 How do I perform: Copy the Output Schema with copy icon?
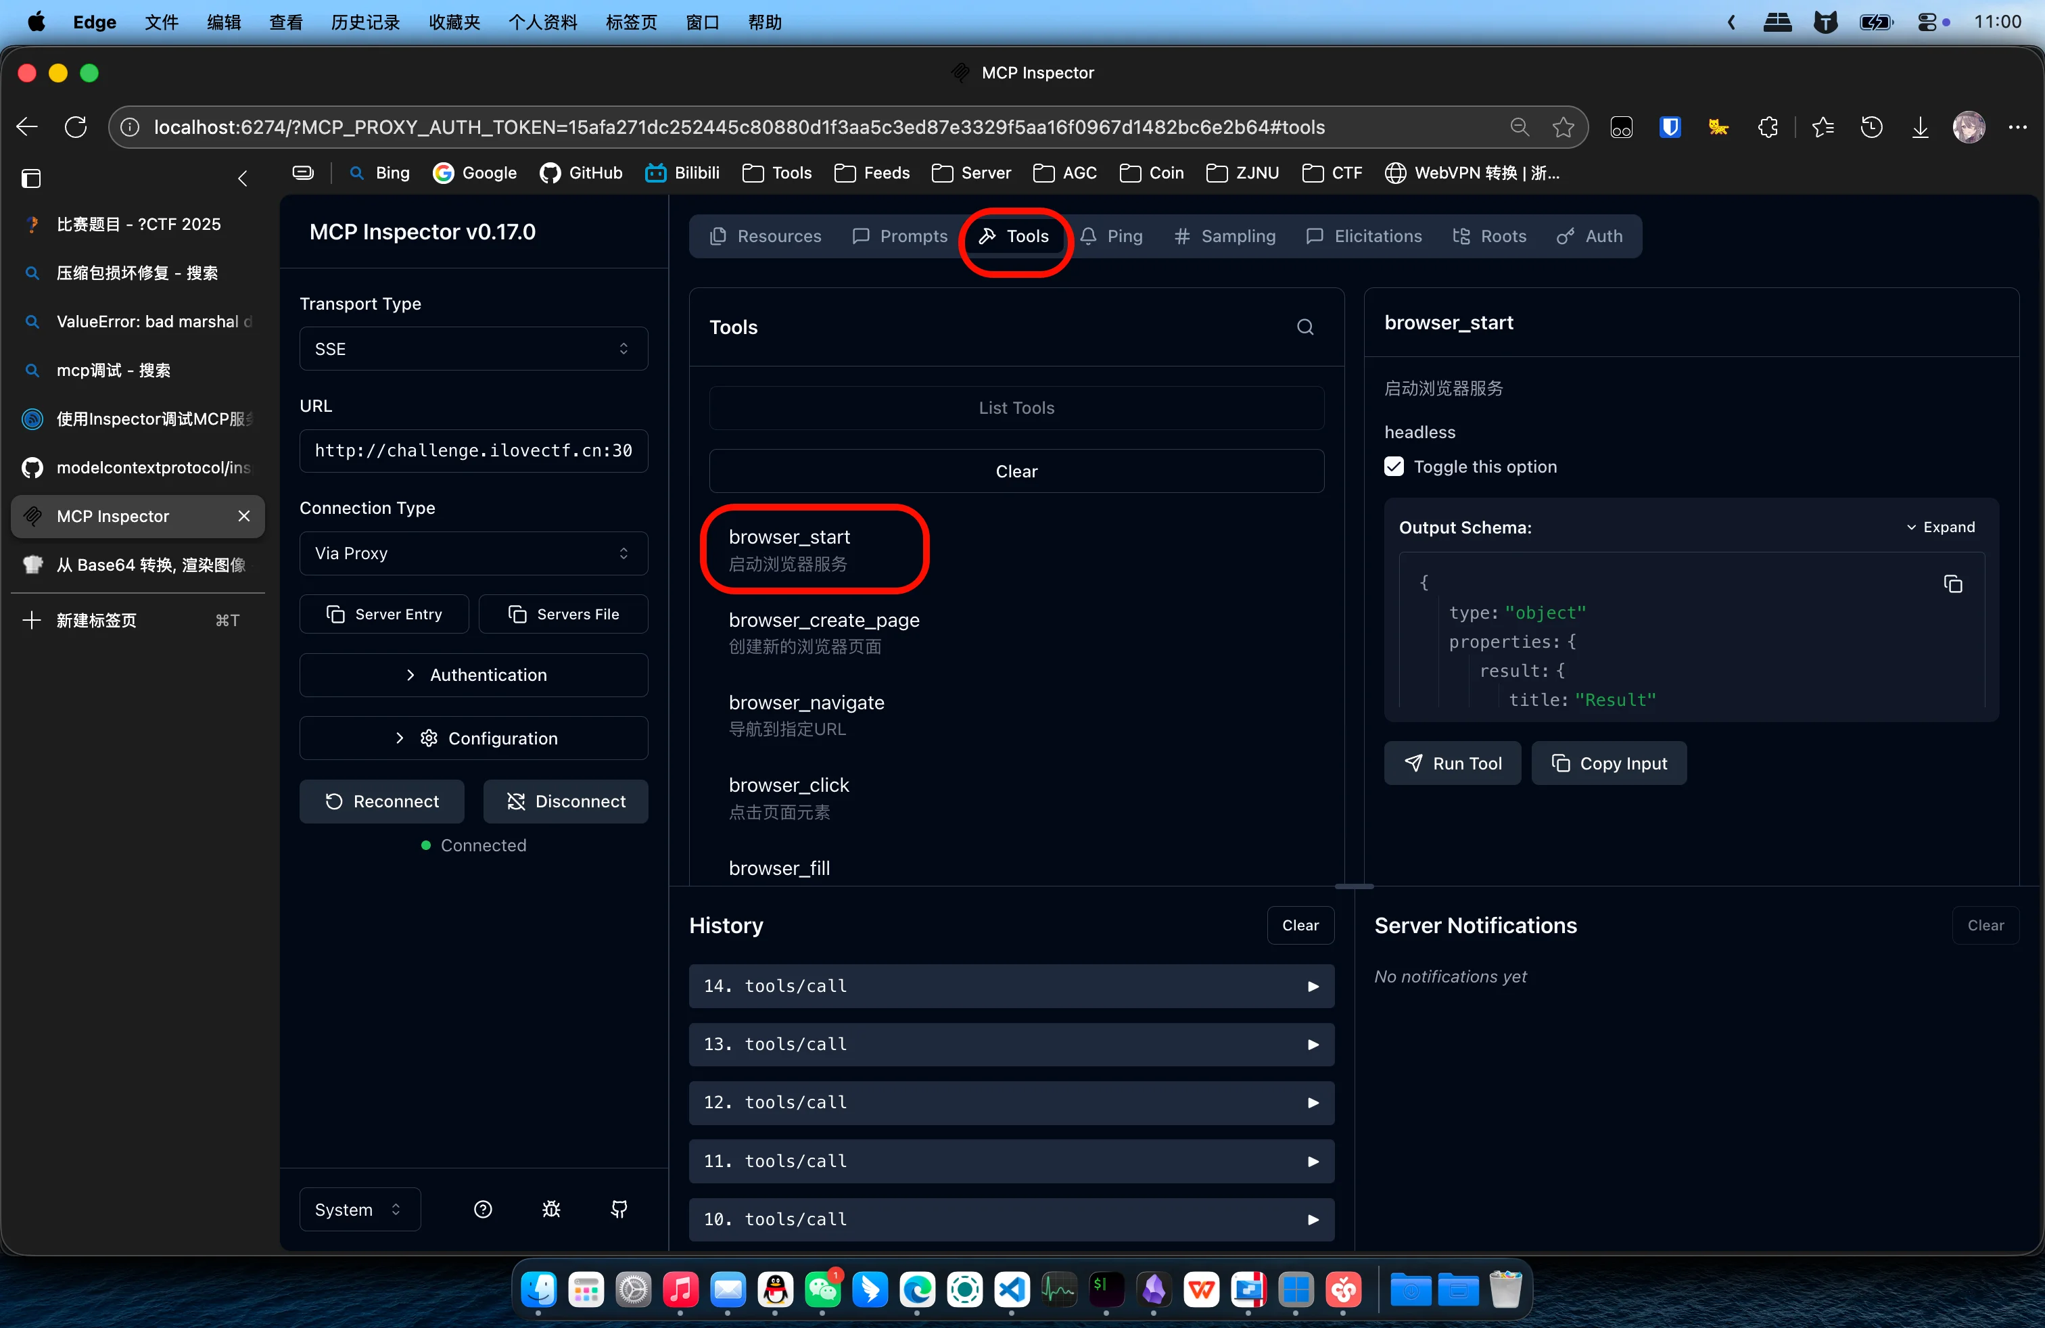point(1952,584)
